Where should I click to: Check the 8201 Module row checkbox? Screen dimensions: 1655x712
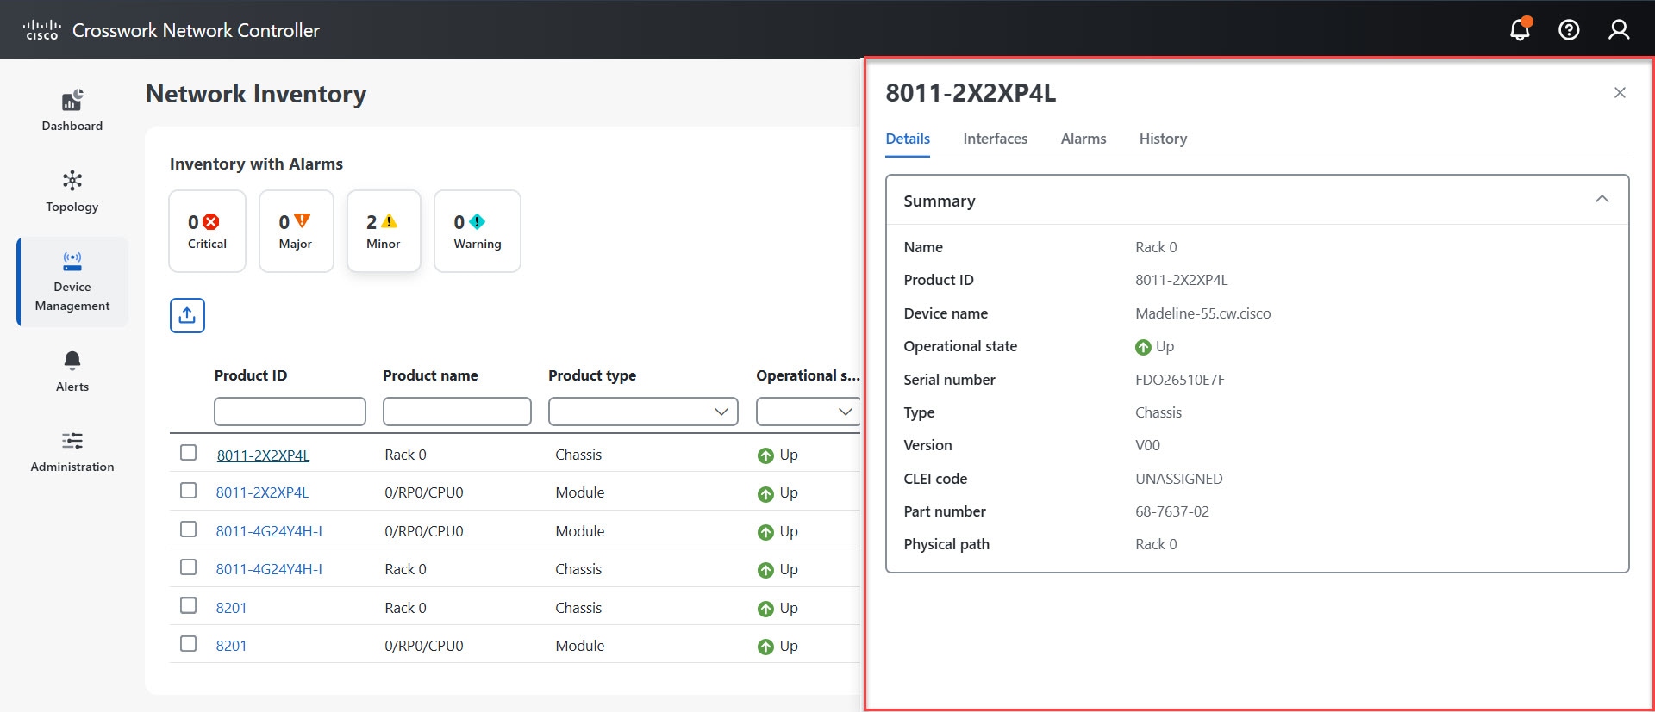point(188,644)
